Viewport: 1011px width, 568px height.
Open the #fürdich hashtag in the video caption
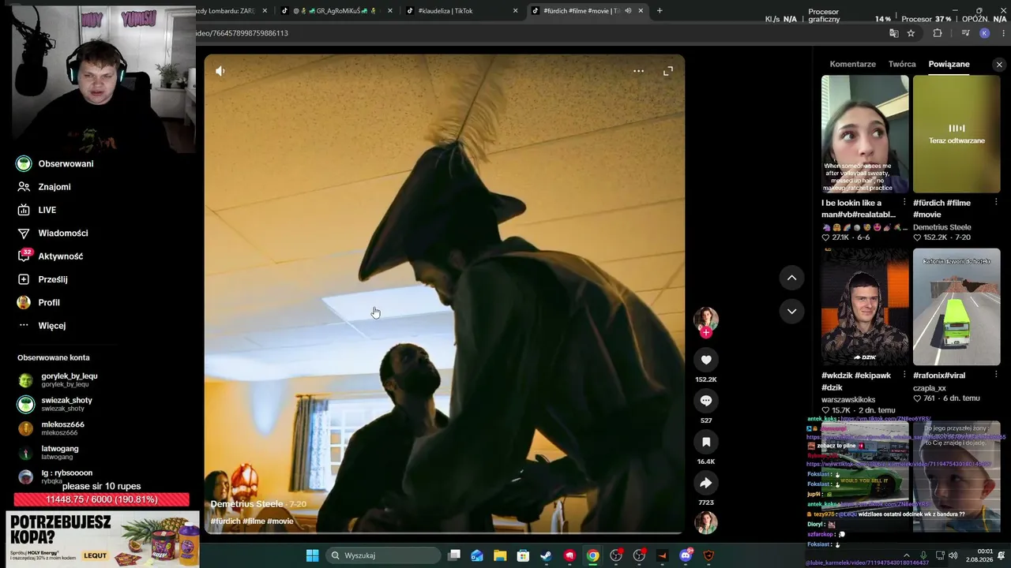click(225, 521)
